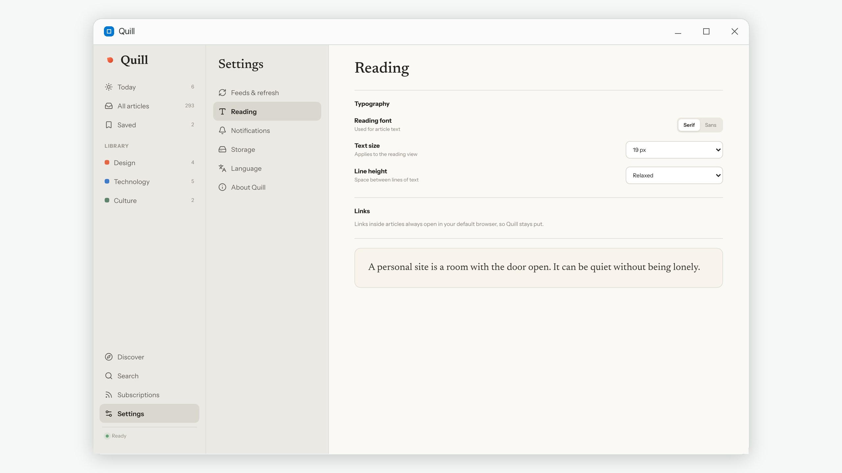
Task: Click the Language translate icon
Action: click(222, 168)
